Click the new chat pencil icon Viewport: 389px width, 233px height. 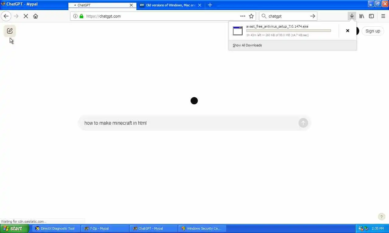click(10, 31)
